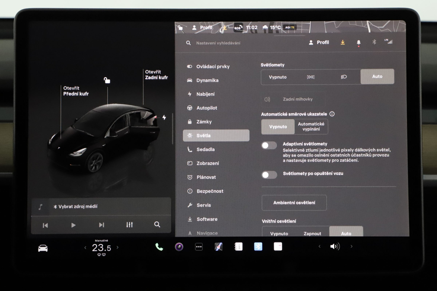
Task: Open notifications via the bell icon
Action: [x=359, y=42]
